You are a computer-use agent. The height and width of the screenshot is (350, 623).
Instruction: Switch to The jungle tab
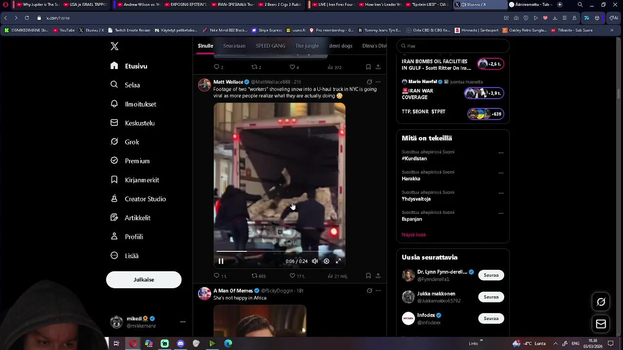click(x=307, y=46)
